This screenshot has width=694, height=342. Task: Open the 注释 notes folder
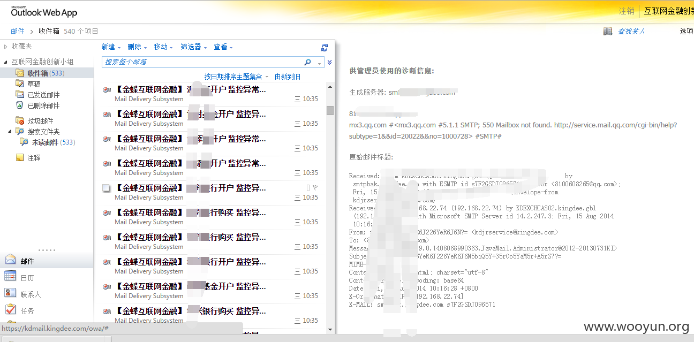pos(34,158)
